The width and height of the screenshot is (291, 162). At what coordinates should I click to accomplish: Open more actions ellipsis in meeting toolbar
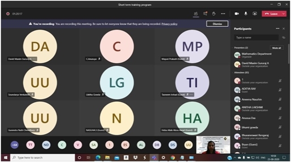click(x=223, y=14)
